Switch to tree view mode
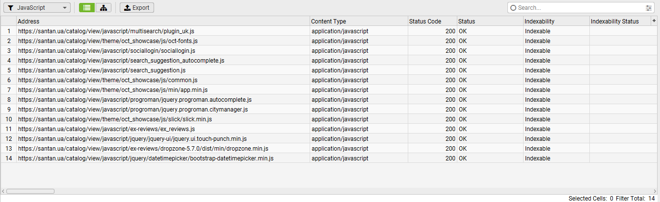 [x=103, y=8]
